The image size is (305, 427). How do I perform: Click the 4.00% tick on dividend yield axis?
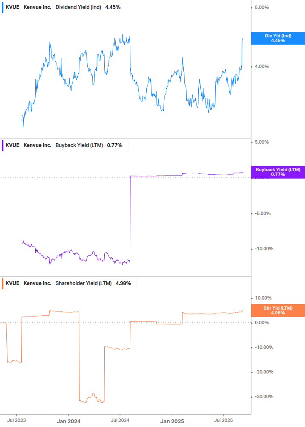(262, 66)
